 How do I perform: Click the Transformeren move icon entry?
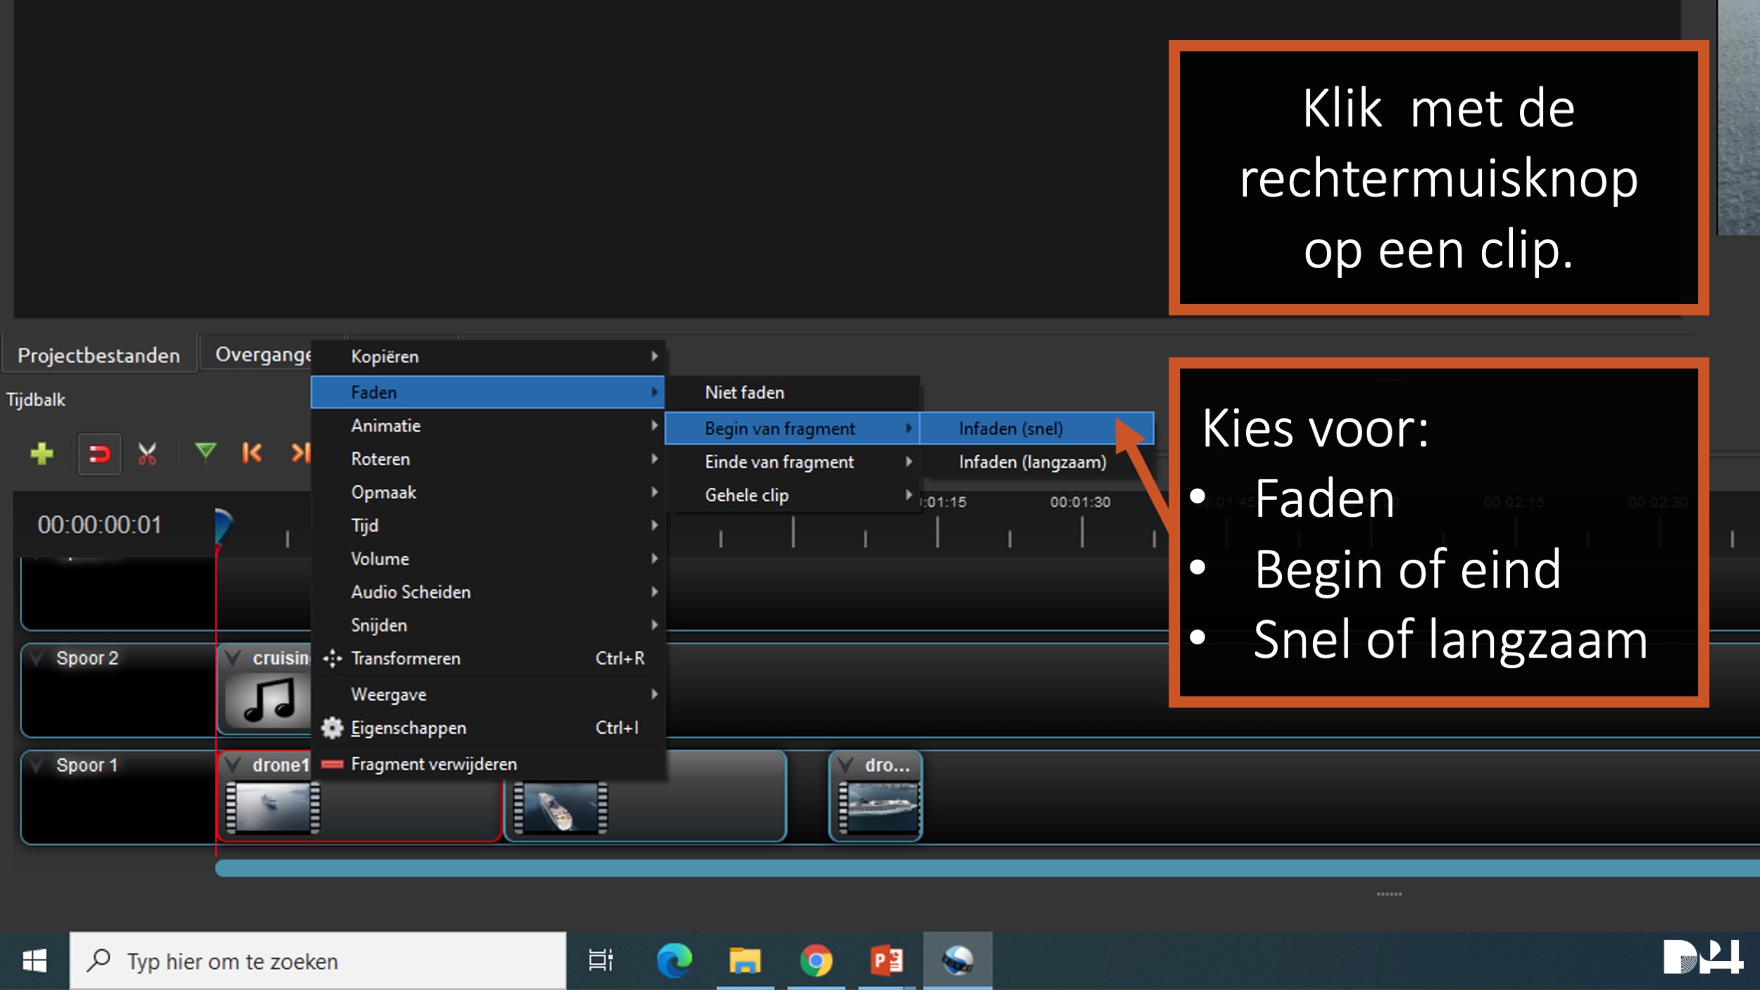point(406,658)
